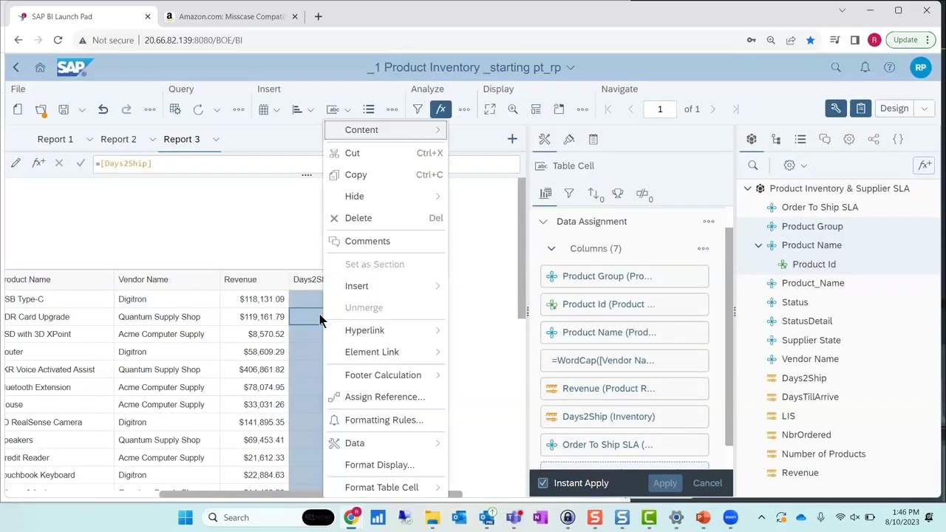Open the Hyperlink submenu

385,330
